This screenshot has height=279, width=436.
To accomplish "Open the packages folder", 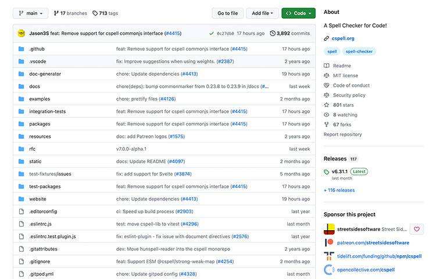I will tap(40, 124).
